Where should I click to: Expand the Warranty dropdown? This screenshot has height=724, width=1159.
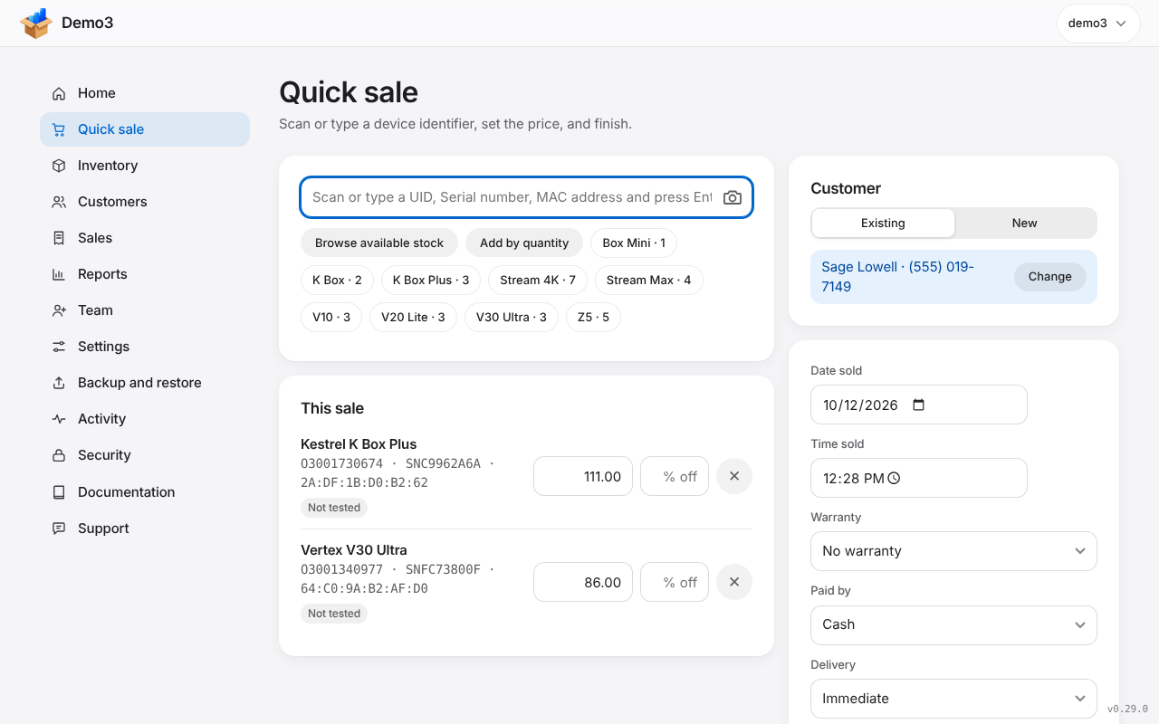pyautogui.click(x=953, y=551)
